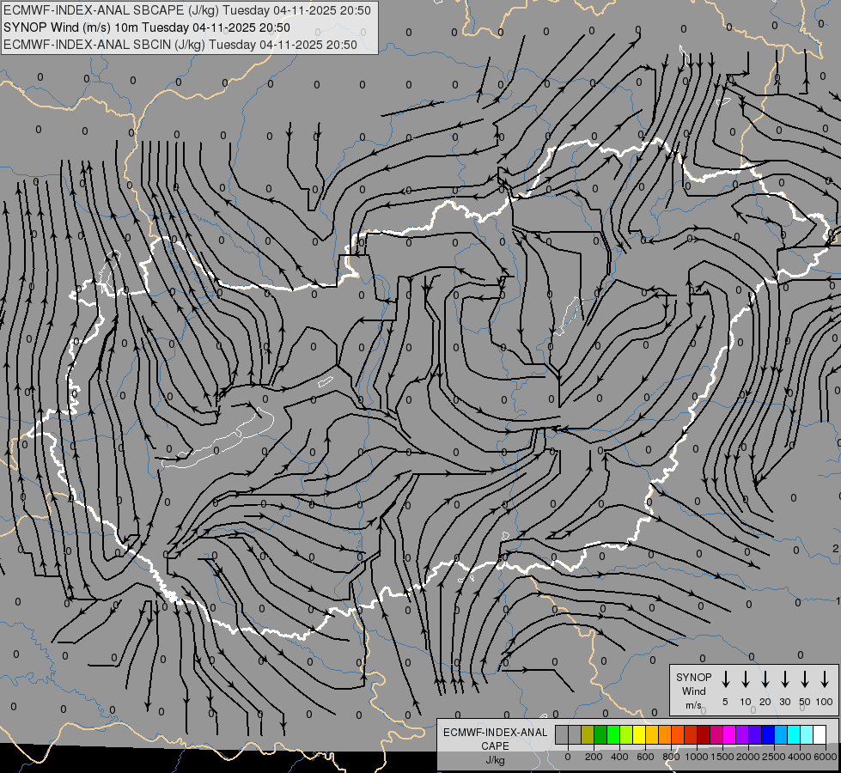Click the 50 m/s wind arrow in legend
This screenshot has height=773, width=841.
[x=805, y=679]
